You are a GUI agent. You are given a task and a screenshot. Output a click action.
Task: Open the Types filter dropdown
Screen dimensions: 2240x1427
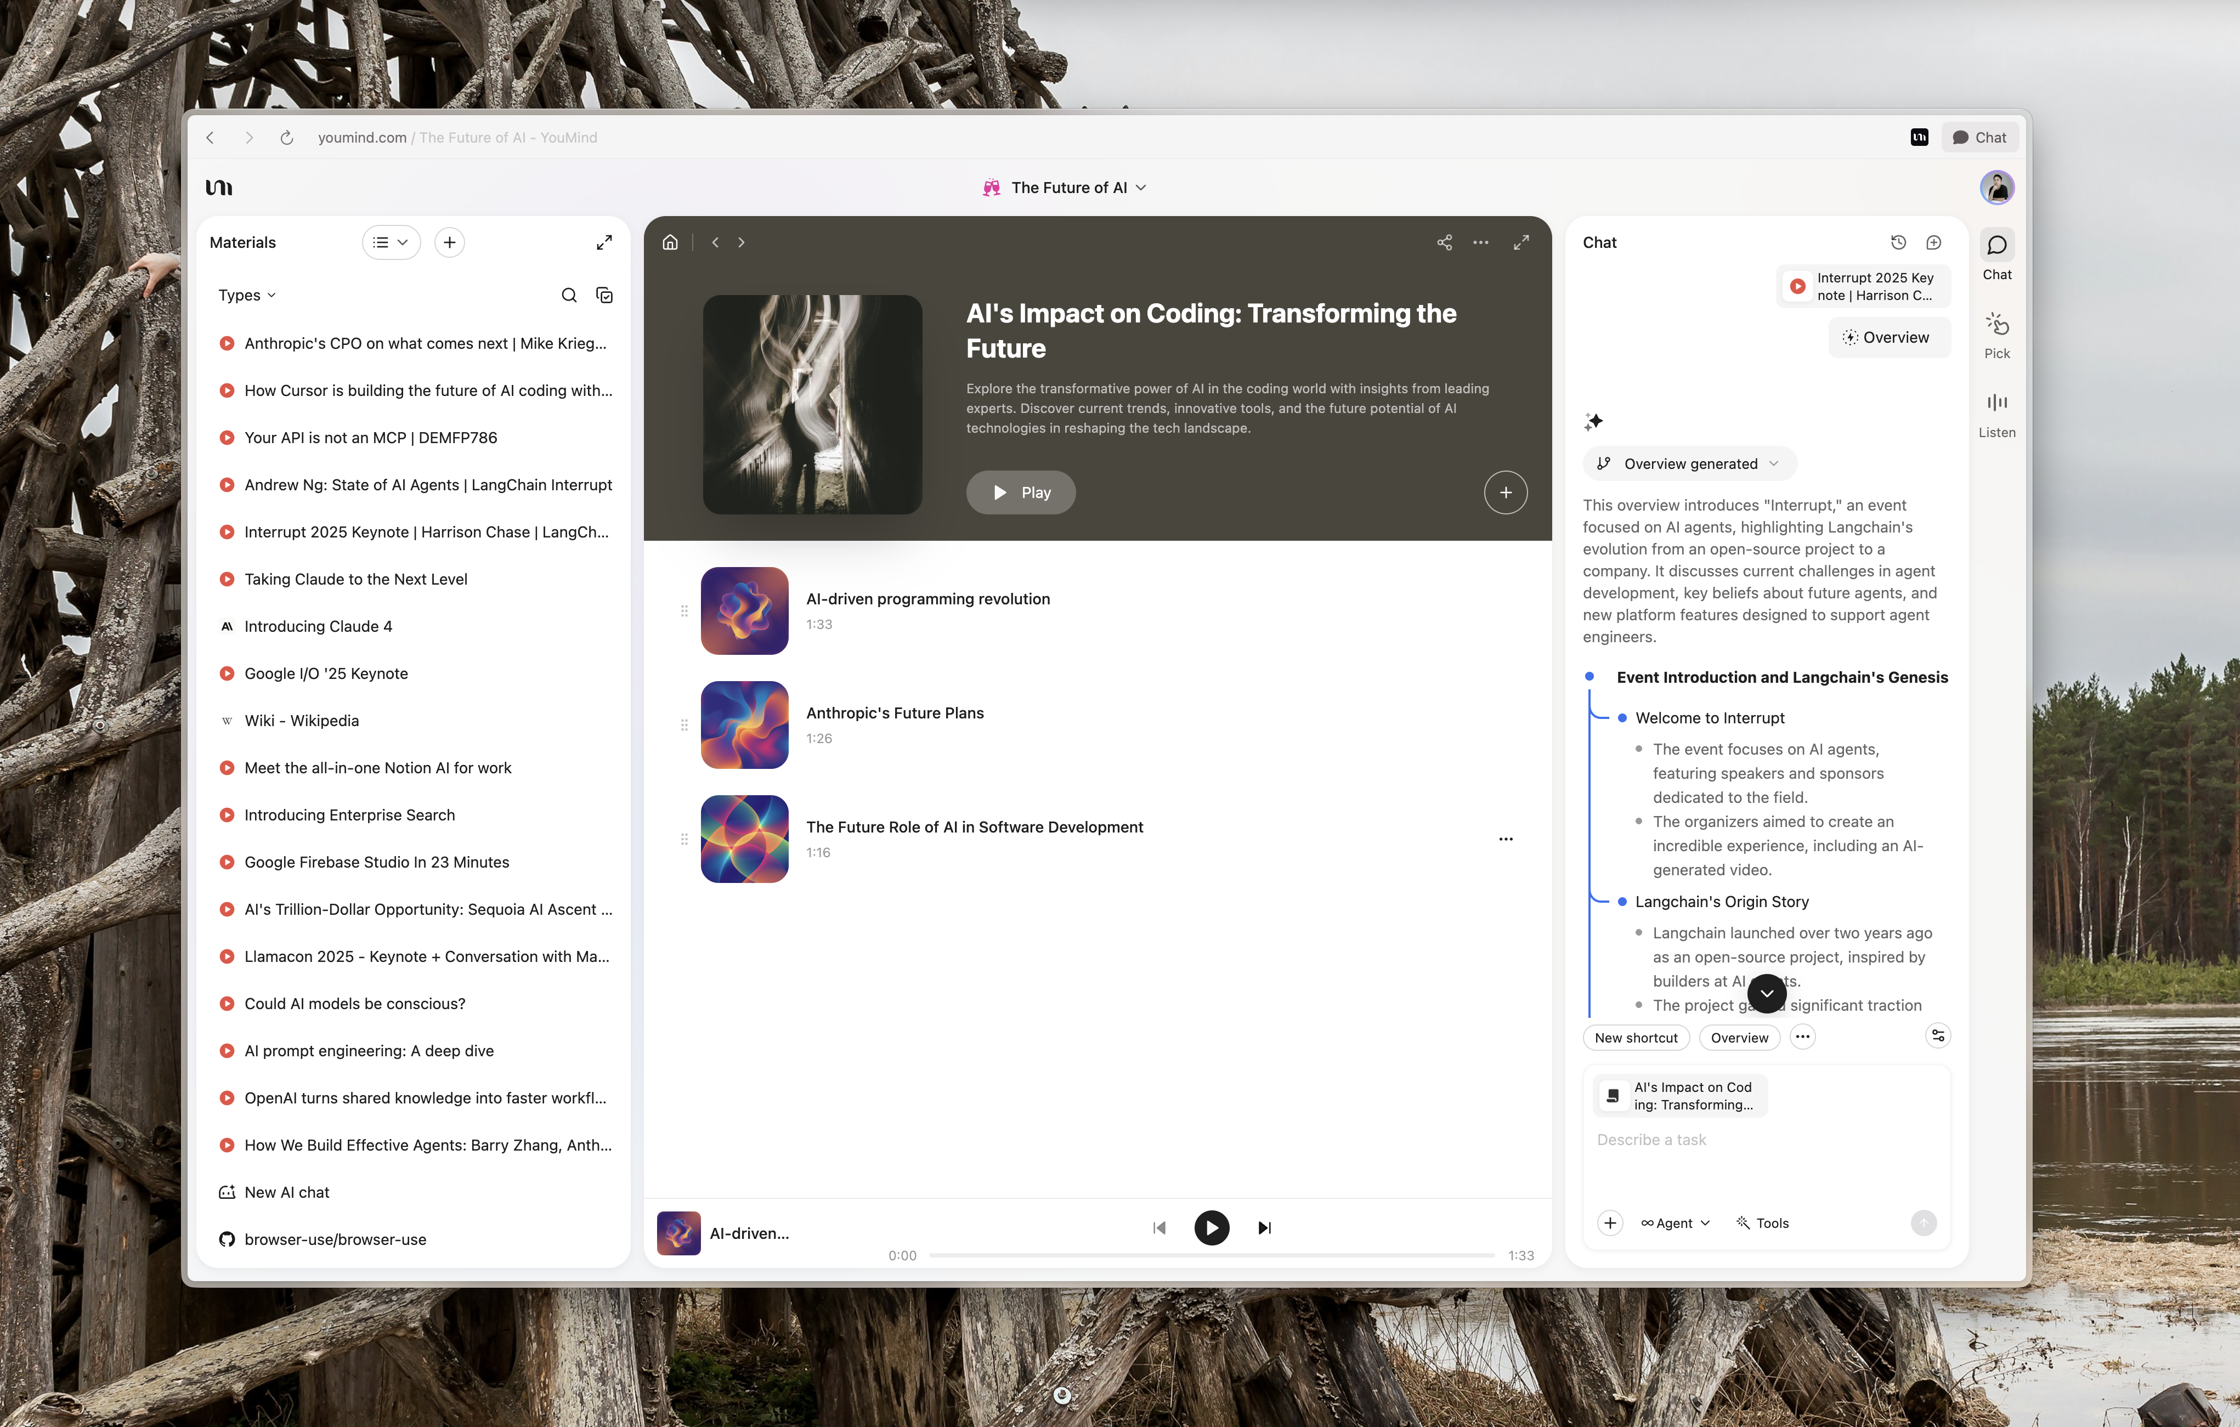click(246, 296)
